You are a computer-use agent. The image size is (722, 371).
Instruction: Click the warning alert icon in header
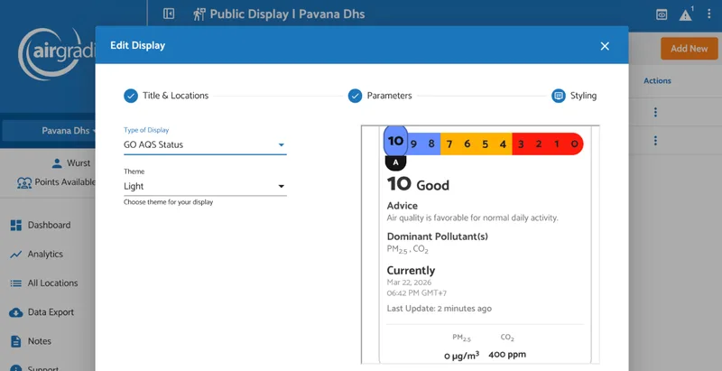[x=686, y=14]
